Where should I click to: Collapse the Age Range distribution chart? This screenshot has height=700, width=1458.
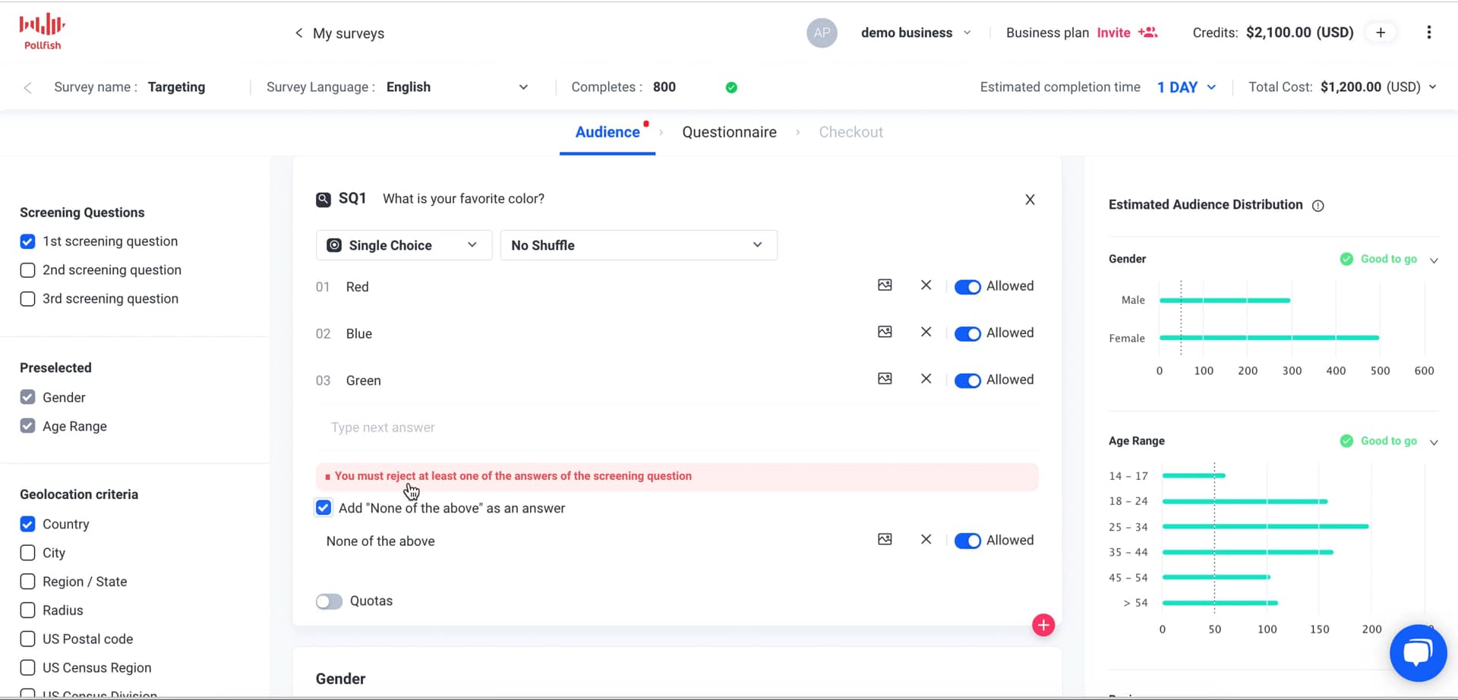[x=1434, y=442]
